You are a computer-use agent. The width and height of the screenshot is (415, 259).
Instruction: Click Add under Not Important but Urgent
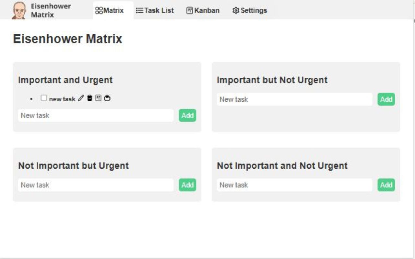[x=187, y=185]
